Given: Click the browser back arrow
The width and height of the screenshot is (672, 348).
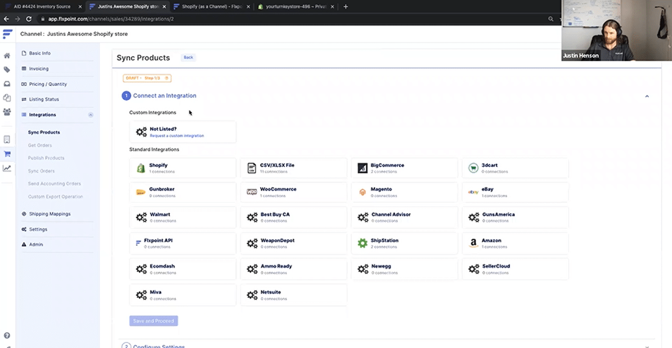Looking at the screenshot, I should 6,19.
